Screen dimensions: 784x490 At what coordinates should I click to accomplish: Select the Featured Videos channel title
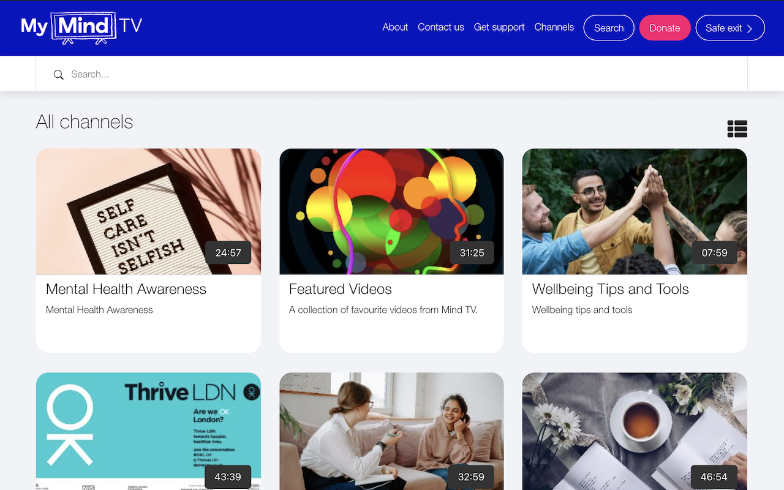340,289
